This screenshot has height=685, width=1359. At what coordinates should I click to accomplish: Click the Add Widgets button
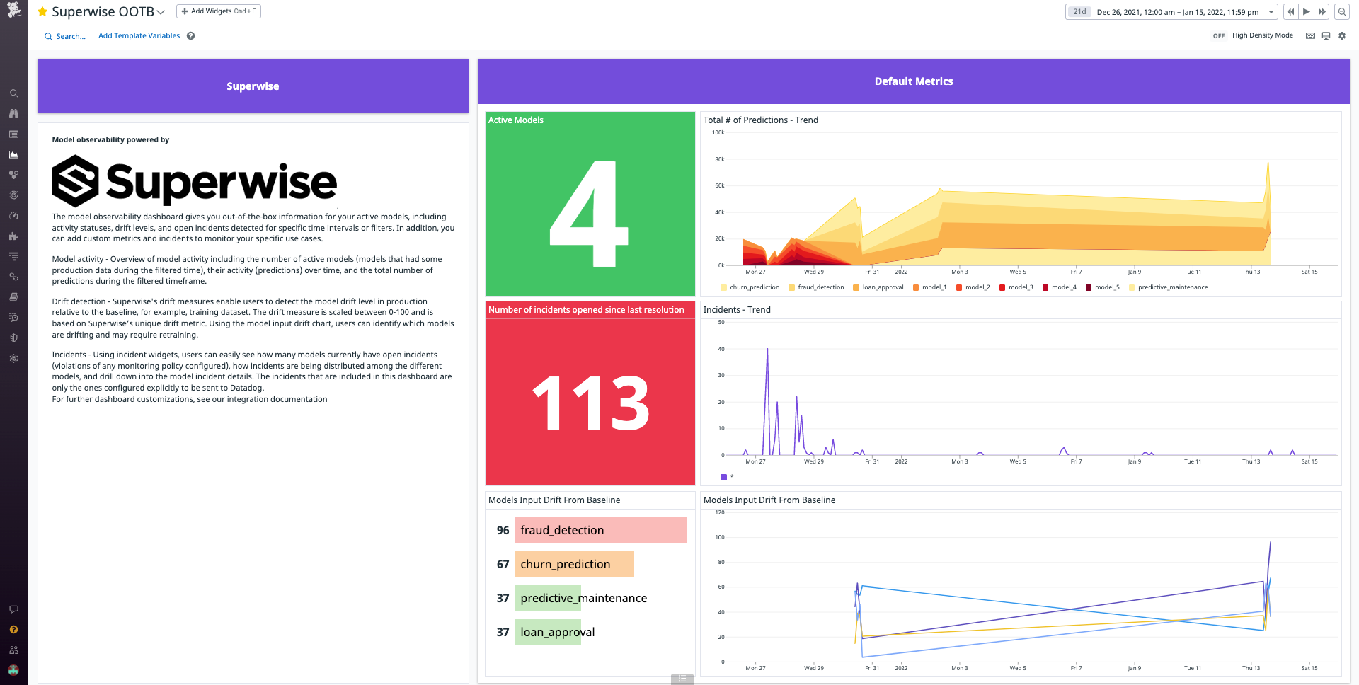pos(218,11)
